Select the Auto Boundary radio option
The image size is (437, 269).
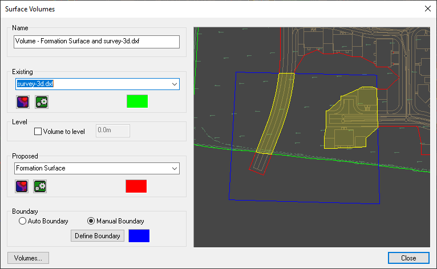tap(23, 221)
